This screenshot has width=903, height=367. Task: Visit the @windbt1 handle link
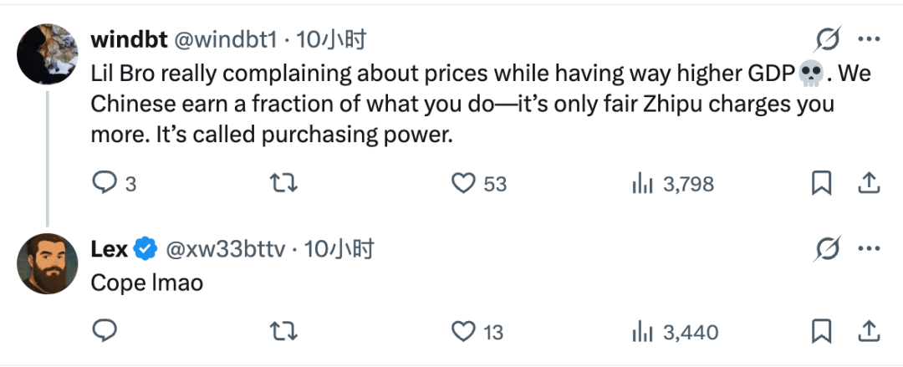[222, 39]
